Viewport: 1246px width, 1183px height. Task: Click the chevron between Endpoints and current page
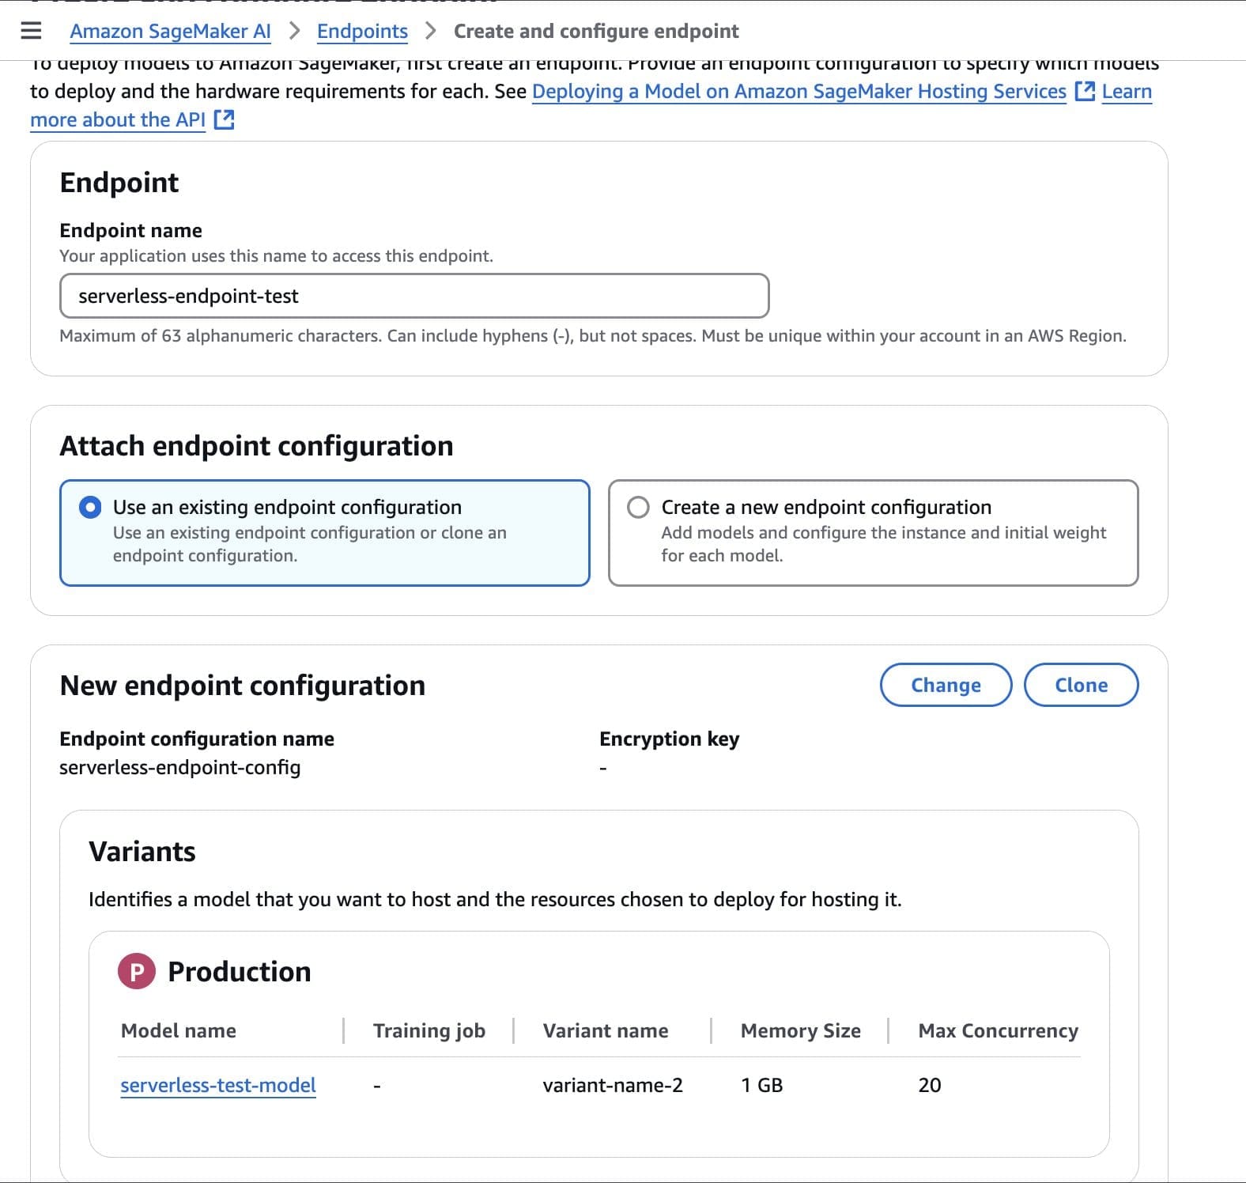432,32
